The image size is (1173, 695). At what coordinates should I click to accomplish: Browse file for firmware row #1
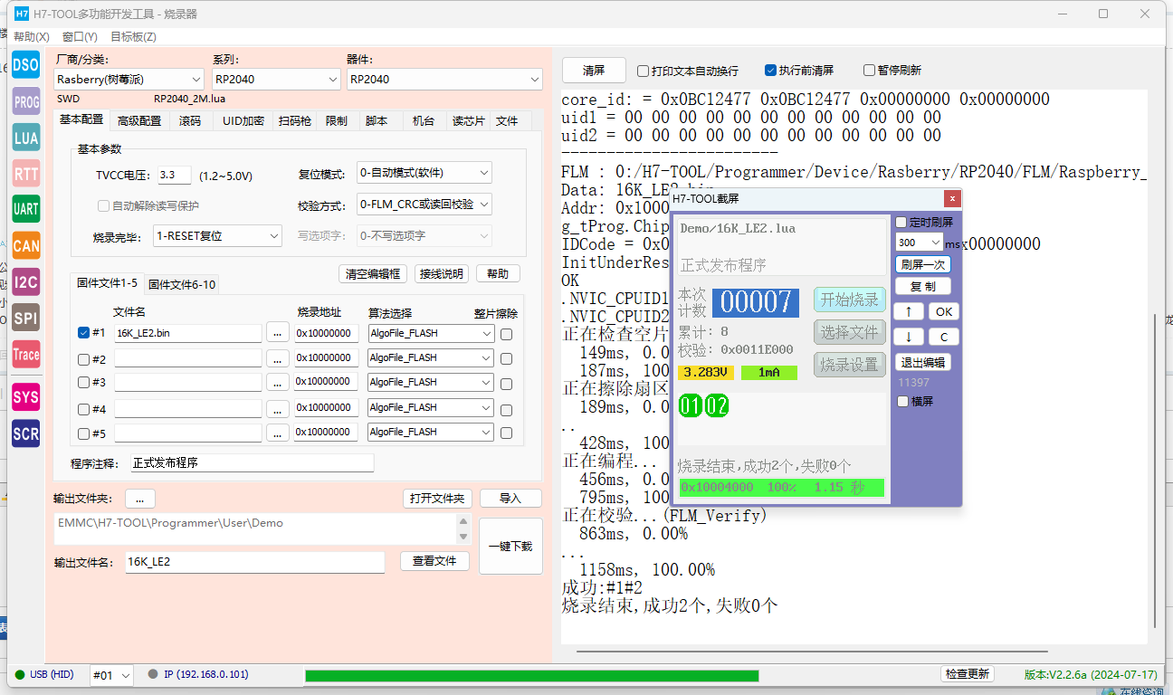pyautogui.click(x=278, y=333)
